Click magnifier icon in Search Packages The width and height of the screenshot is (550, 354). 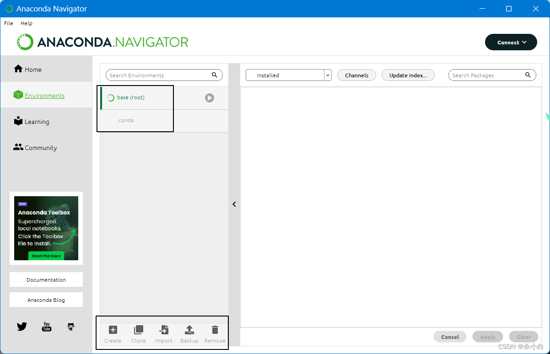click(528, 75)
